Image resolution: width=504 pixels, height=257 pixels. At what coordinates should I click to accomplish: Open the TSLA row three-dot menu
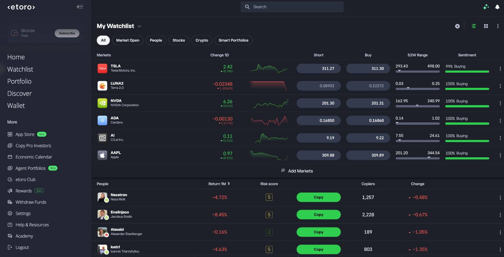[500, 69]
